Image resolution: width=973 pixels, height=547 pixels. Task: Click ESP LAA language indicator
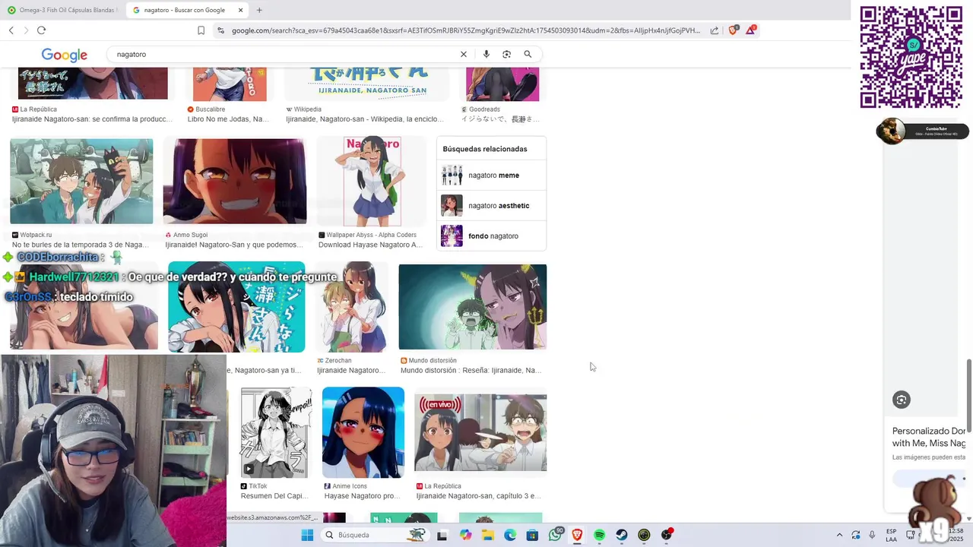[891, 535]
